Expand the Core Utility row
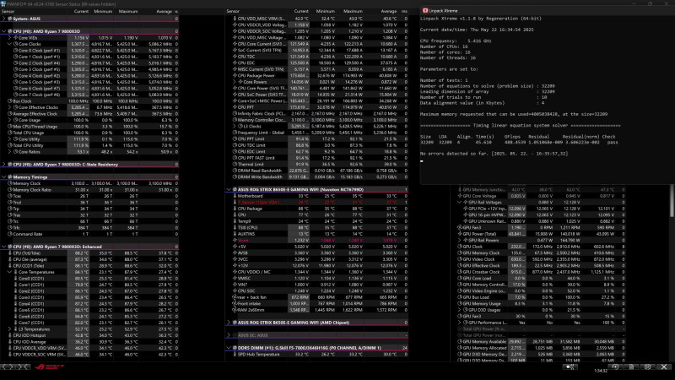675x380 pixels. pos(9,139)
